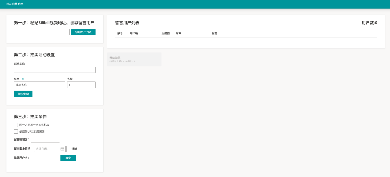Click the 用户名 column header
Screen dimensions: 390x177
(134, 33)
